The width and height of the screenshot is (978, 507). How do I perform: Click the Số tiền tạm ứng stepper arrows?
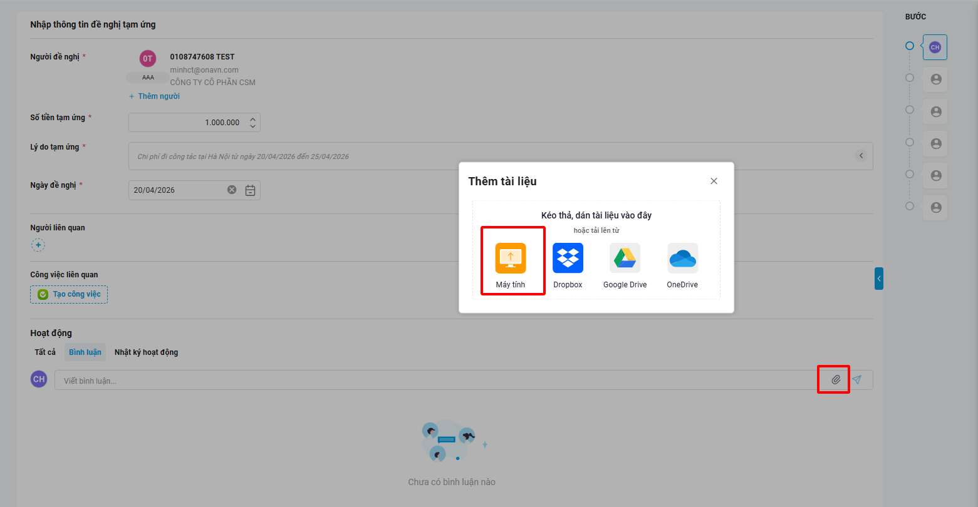(252, 123)
